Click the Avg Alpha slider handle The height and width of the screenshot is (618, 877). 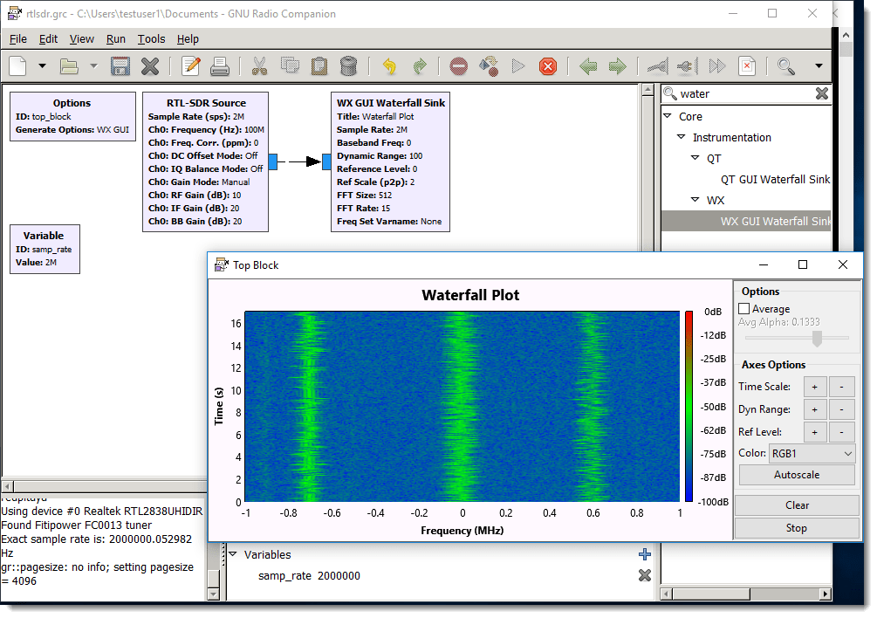pyautogui.click(x=817, y=338)
